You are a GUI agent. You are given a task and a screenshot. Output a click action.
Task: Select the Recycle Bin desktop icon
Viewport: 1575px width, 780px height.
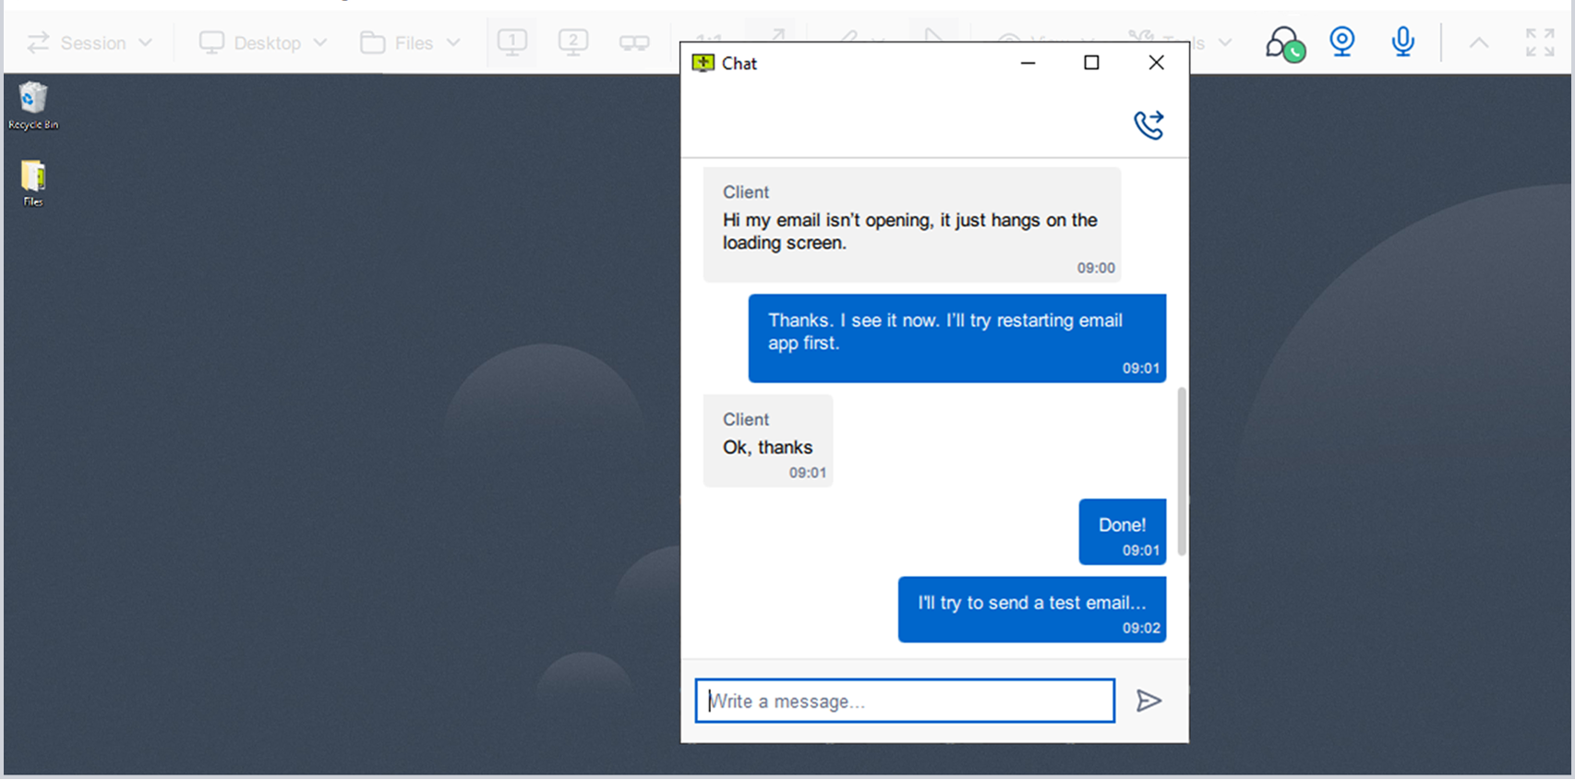pyautogui.click(x=33, y=106)
